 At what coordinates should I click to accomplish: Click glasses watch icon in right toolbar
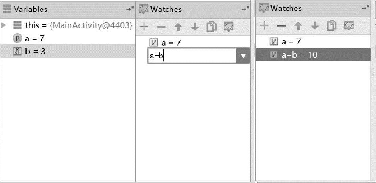[x=349, y=25]
